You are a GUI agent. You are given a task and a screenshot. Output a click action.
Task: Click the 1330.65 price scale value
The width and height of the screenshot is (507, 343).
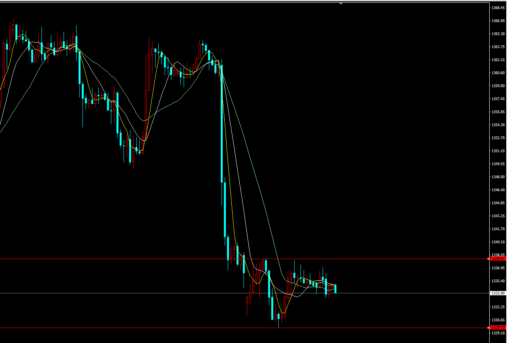pos(498,320)
